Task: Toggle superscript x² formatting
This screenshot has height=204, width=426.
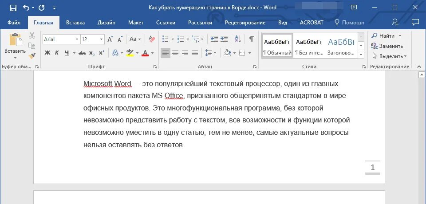Action: pos(102,53)
